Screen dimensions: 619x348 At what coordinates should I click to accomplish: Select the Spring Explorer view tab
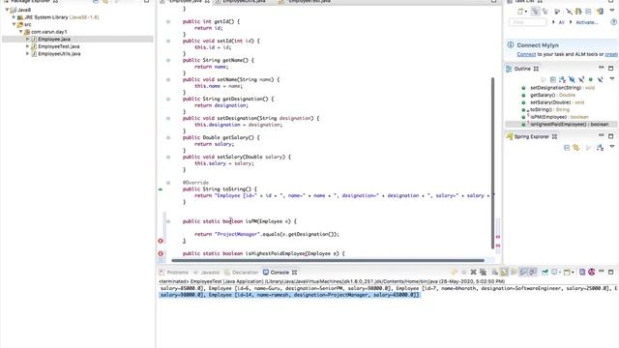[x=531, y=136]
